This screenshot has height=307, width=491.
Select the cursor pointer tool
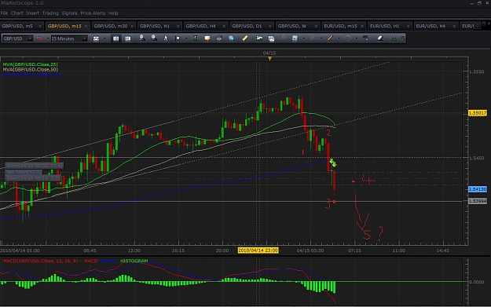(165, 38)
